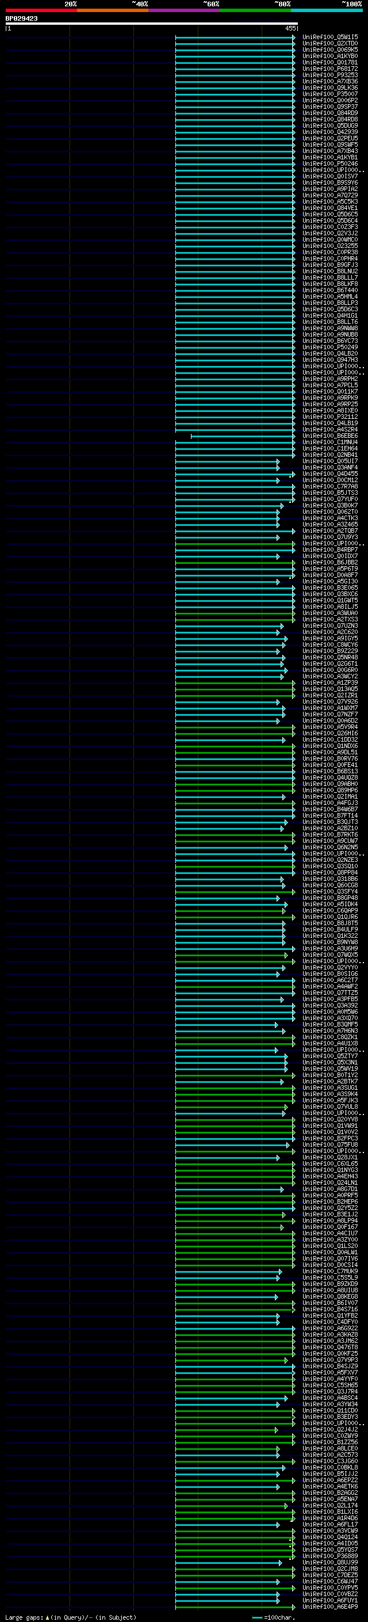Click the purple ~60% identity legend segment
368x1622 pixels.
185,10
